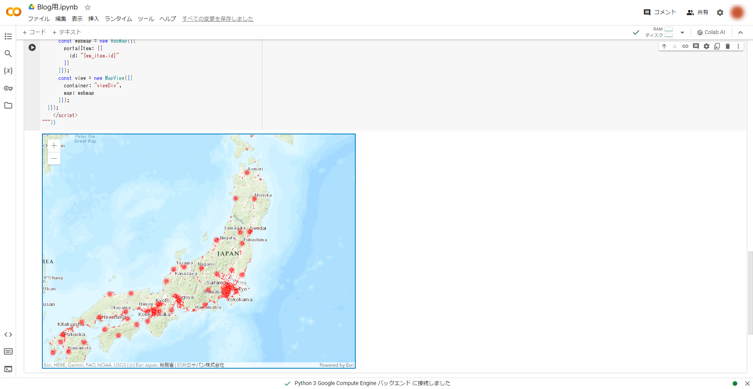Zoom out on the map
Screen dimensions: 753x389
(54, 158)
